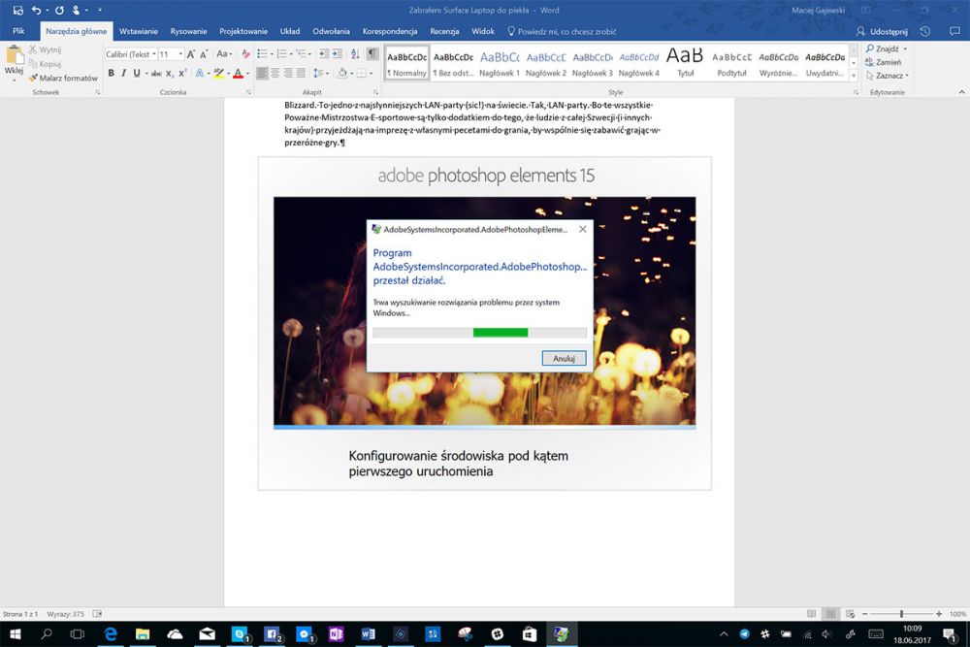This screenshot has width=970, height=647.
Task: Open OneNote from the taskbar
Action: coord(336,634)
